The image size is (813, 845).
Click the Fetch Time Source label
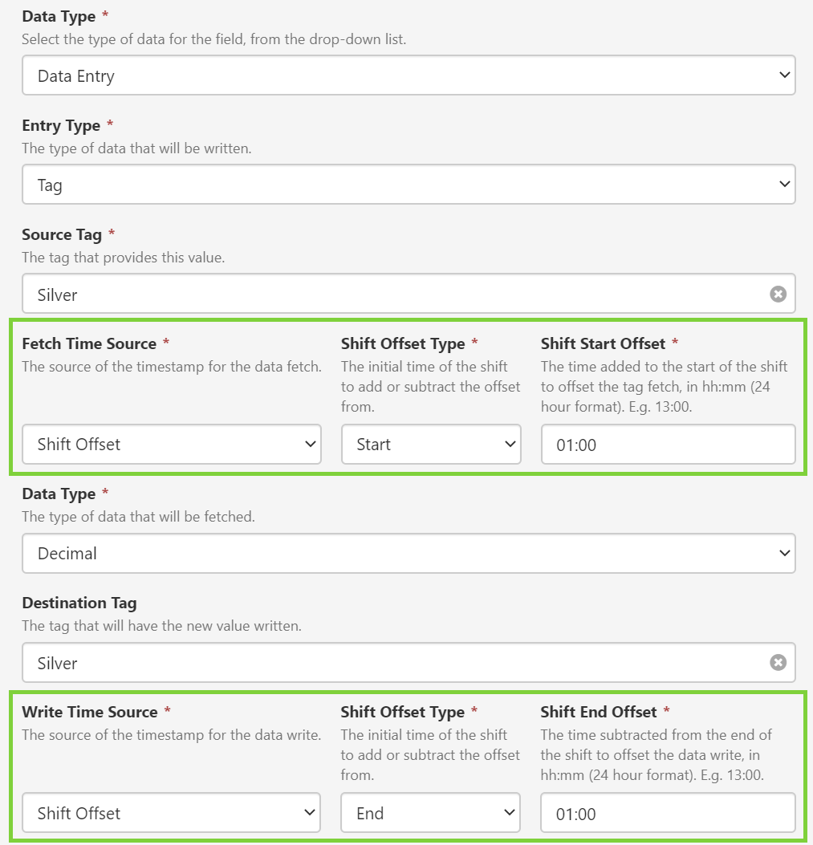click(x=89, y=343)
